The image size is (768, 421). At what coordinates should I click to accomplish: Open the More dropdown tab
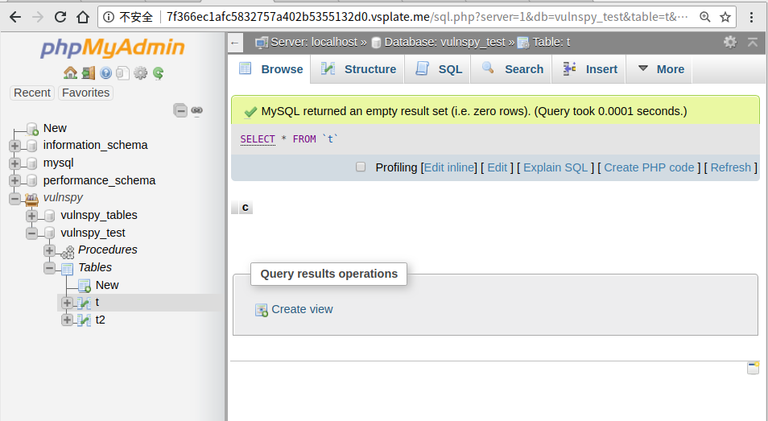click(659, 69)
